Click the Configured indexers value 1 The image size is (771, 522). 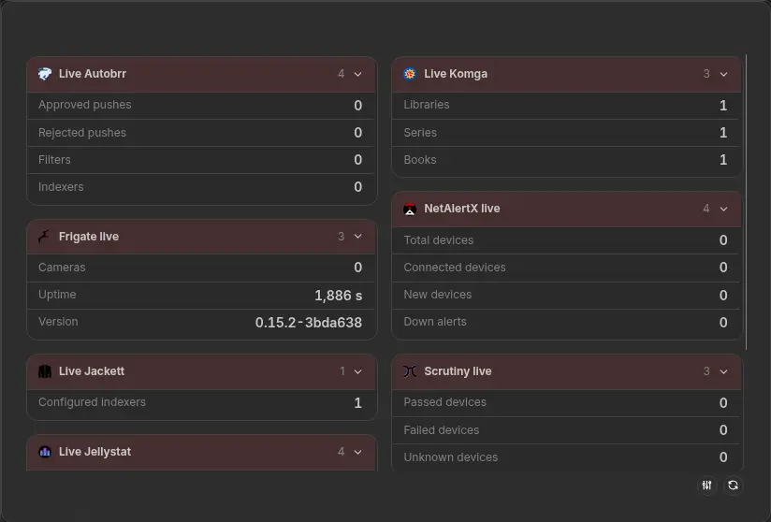(358, 403)
